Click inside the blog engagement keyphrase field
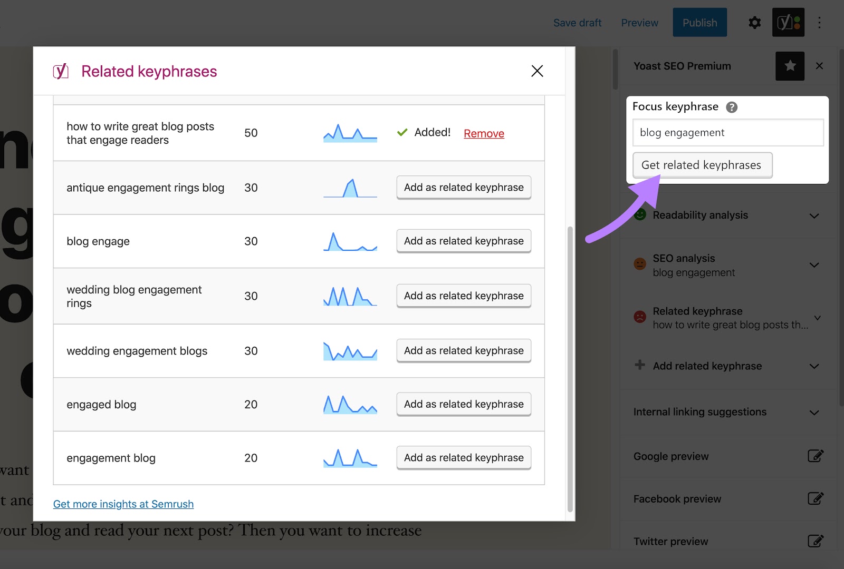844x569 pixels. (x=728, y=132)
